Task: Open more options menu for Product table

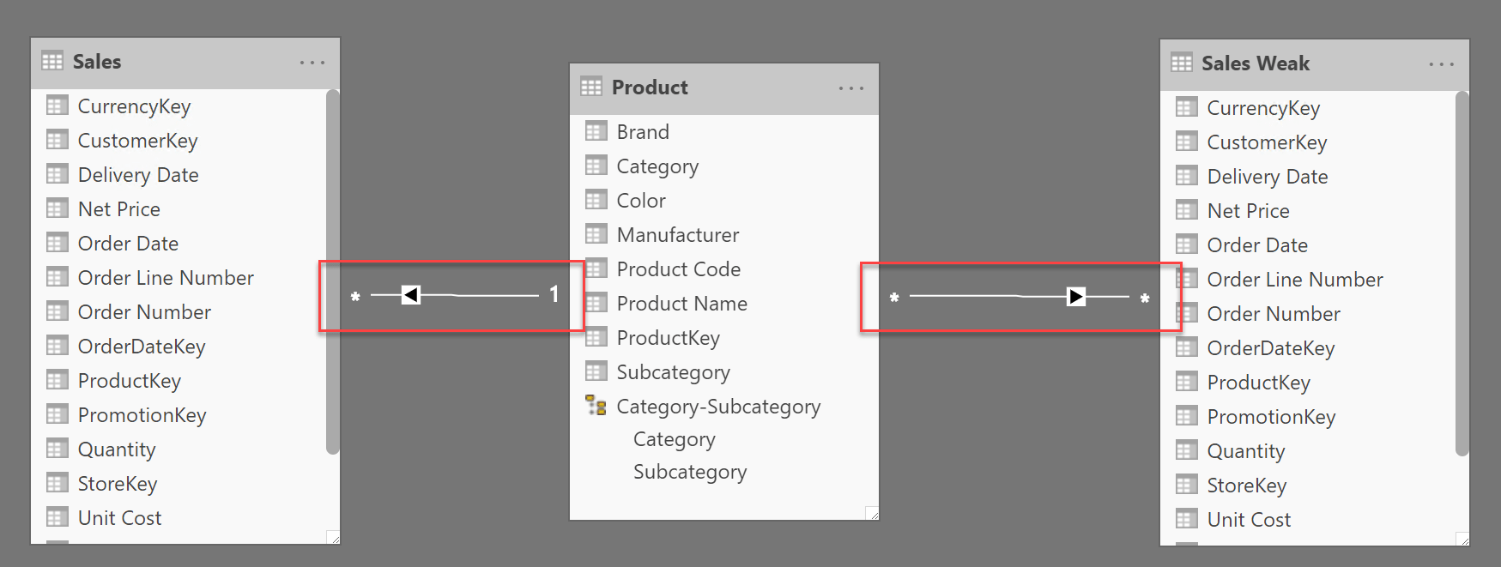Action: tap(851, 88)
